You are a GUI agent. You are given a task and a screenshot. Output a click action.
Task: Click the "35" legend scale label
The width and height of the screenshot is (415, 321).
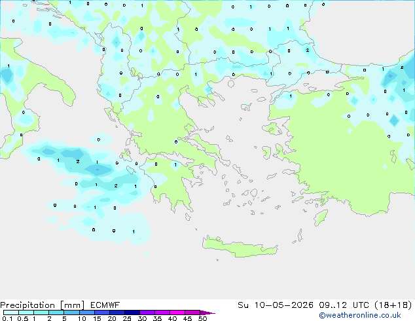157,318
